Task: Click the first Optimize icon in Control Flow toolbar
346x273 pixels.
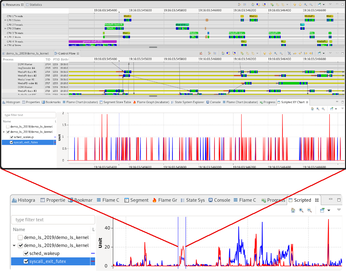Action: [201, 53]
